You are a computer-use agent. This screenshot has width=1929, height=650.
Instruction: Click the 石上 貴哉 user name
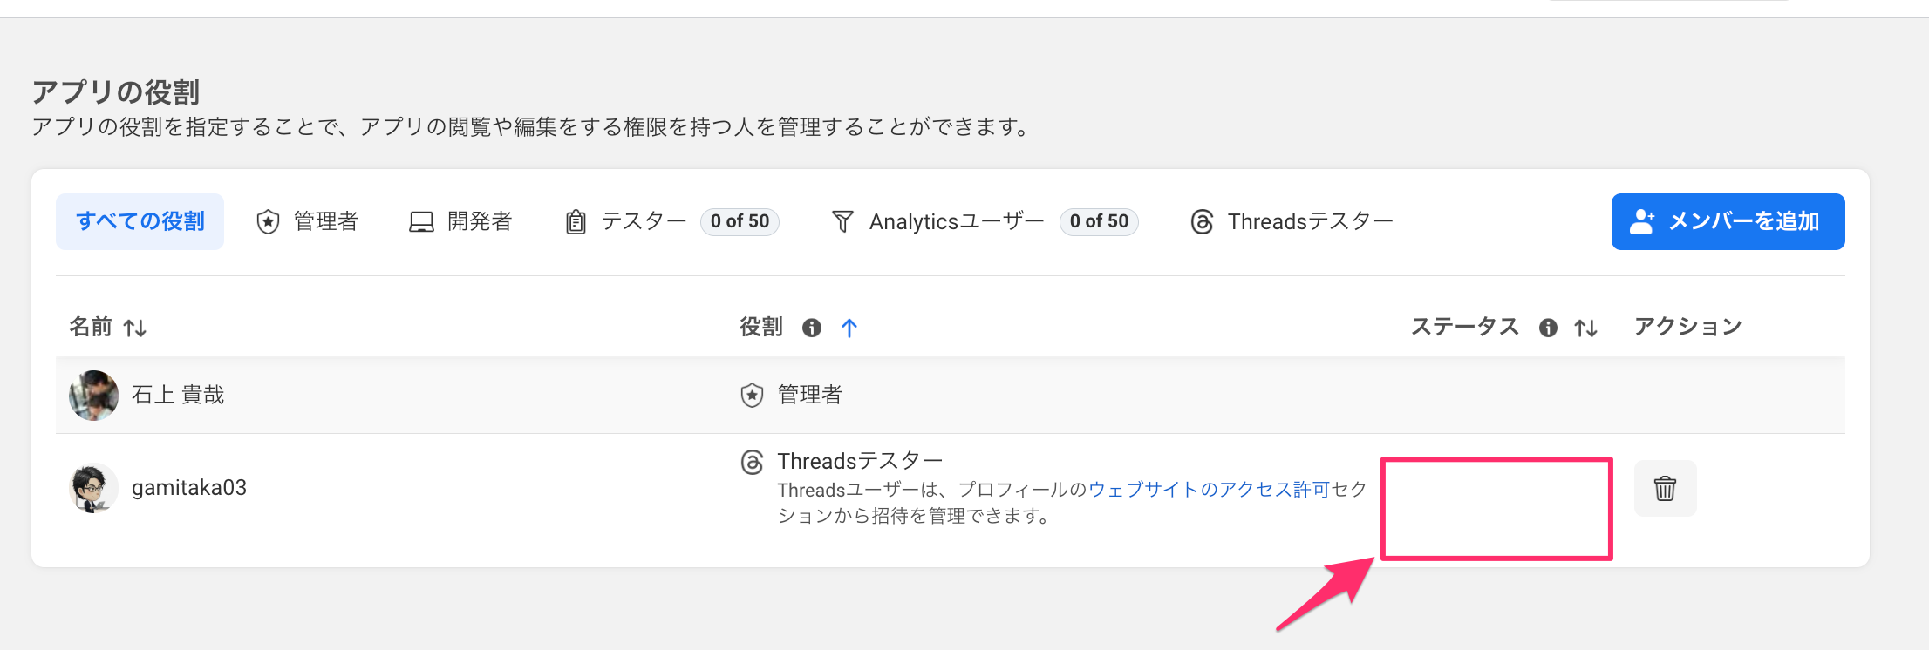178,395
